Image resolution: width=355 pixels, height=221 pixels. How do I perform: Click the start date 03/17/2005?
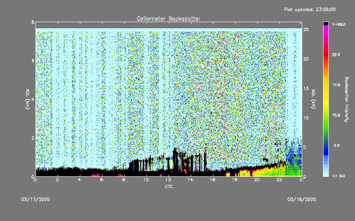35,199
